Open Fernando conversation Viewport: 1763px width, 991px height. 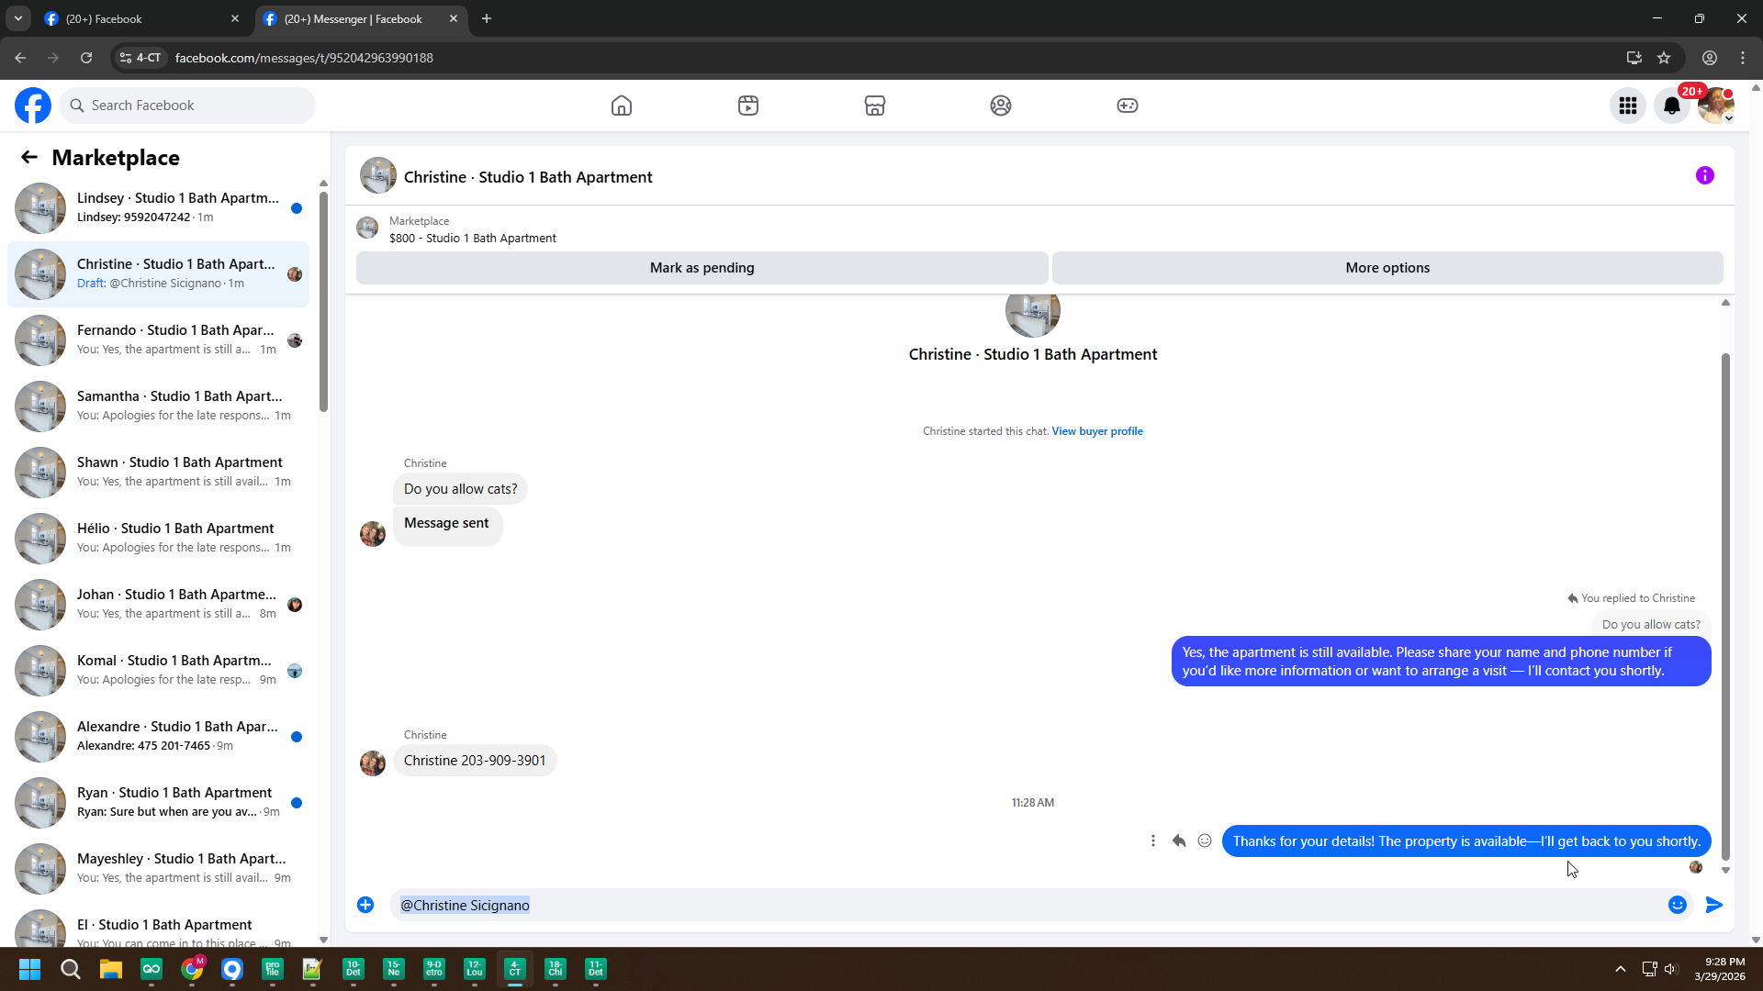(158, 340)
